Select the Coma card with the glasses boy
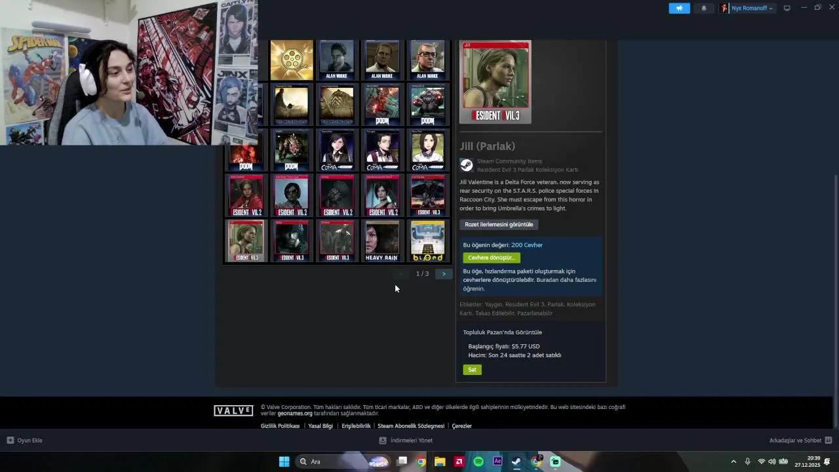 point(381,150)
